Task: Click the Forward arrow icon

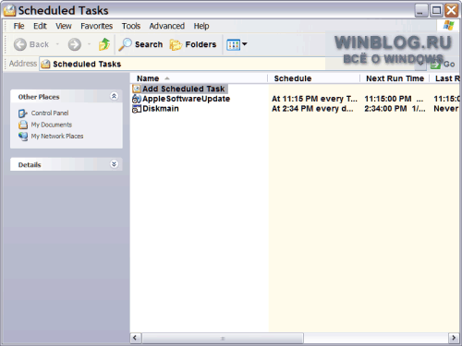Action: (x=75, y=44)
